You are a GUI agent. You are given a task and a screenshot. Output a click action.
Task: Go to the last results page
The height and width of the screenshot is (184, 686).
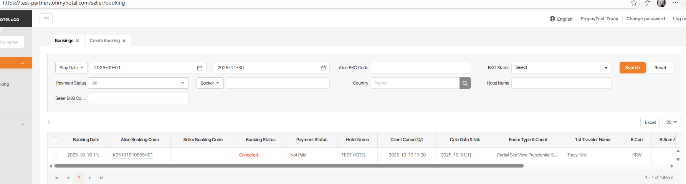101,178
